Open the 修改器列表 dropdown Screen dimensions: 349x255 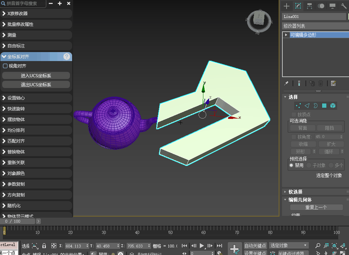[x=315, y=26]
